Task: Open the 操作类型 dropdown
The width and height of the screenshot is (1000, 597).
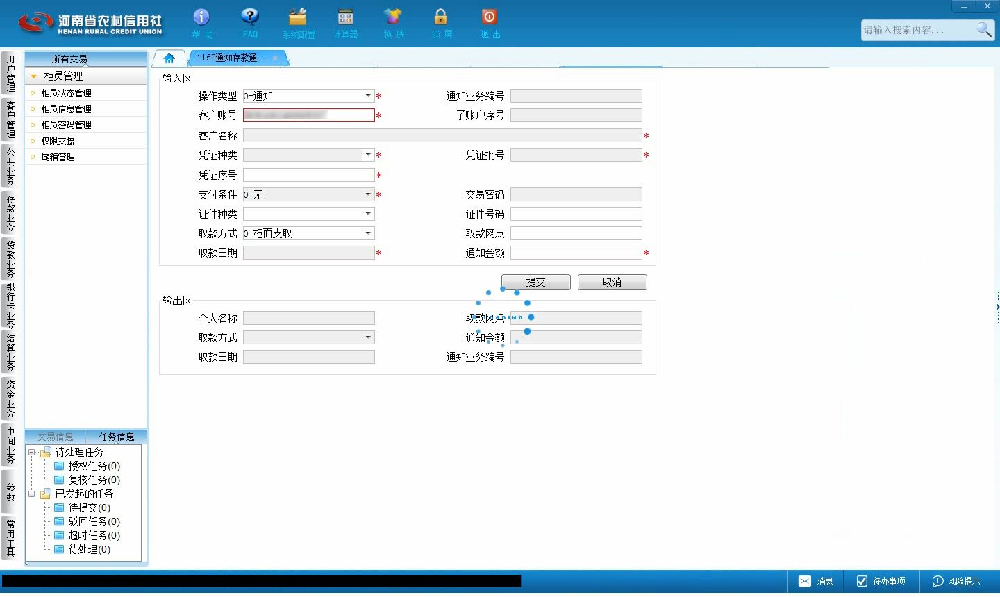Action: coord(368,96)
